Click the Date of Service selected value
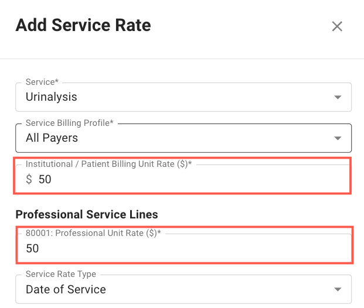This screenshot has width=364, height=308. (x=66, y=289)
